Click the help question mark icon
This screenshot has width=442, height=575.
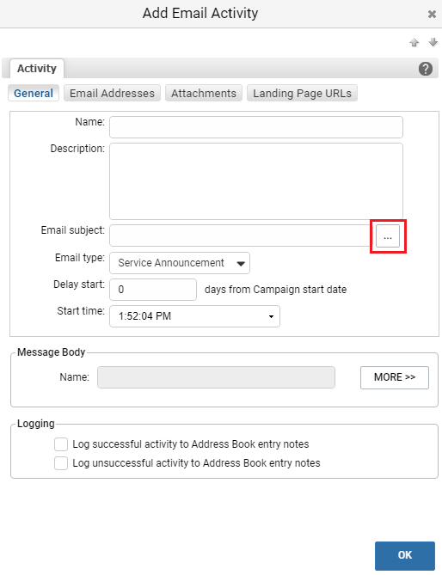pos(426,69)
